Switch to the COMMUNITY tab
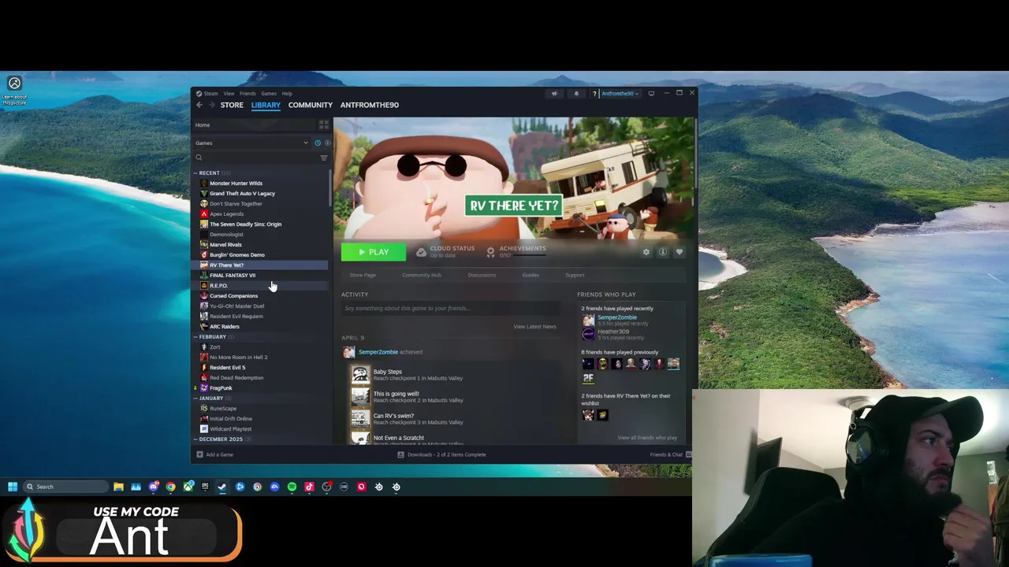 pyautogui.click(x=311, y=105)
